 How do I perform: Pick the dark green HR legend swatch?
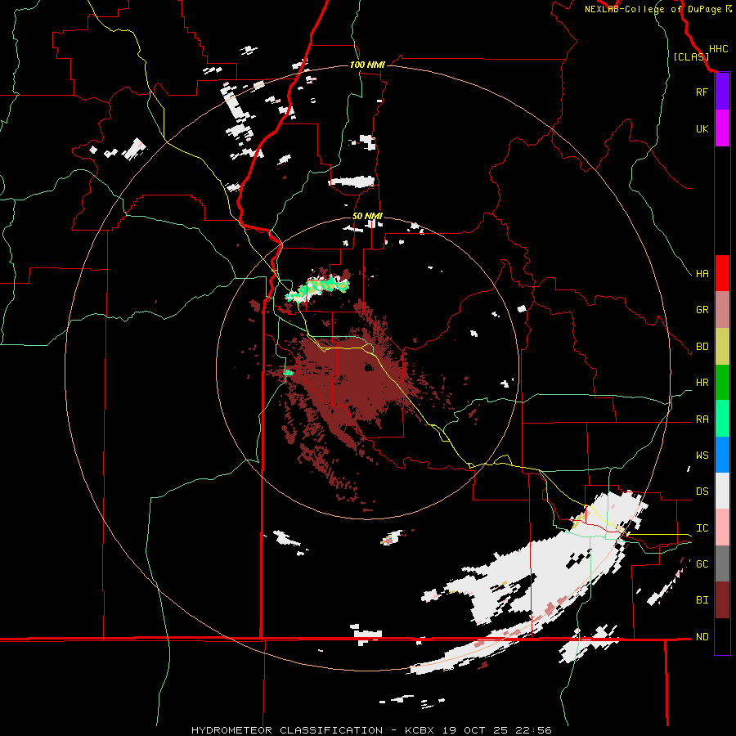pyautogui.click(x=722, y=383)
